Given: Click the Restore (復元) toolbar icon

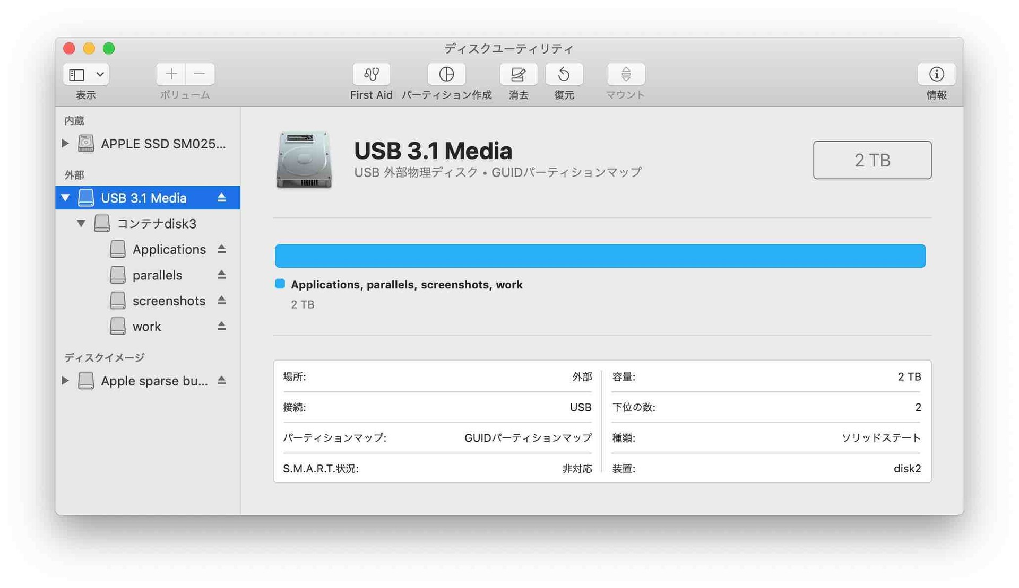Looking at the screenshot, I should tap(564, 74).
